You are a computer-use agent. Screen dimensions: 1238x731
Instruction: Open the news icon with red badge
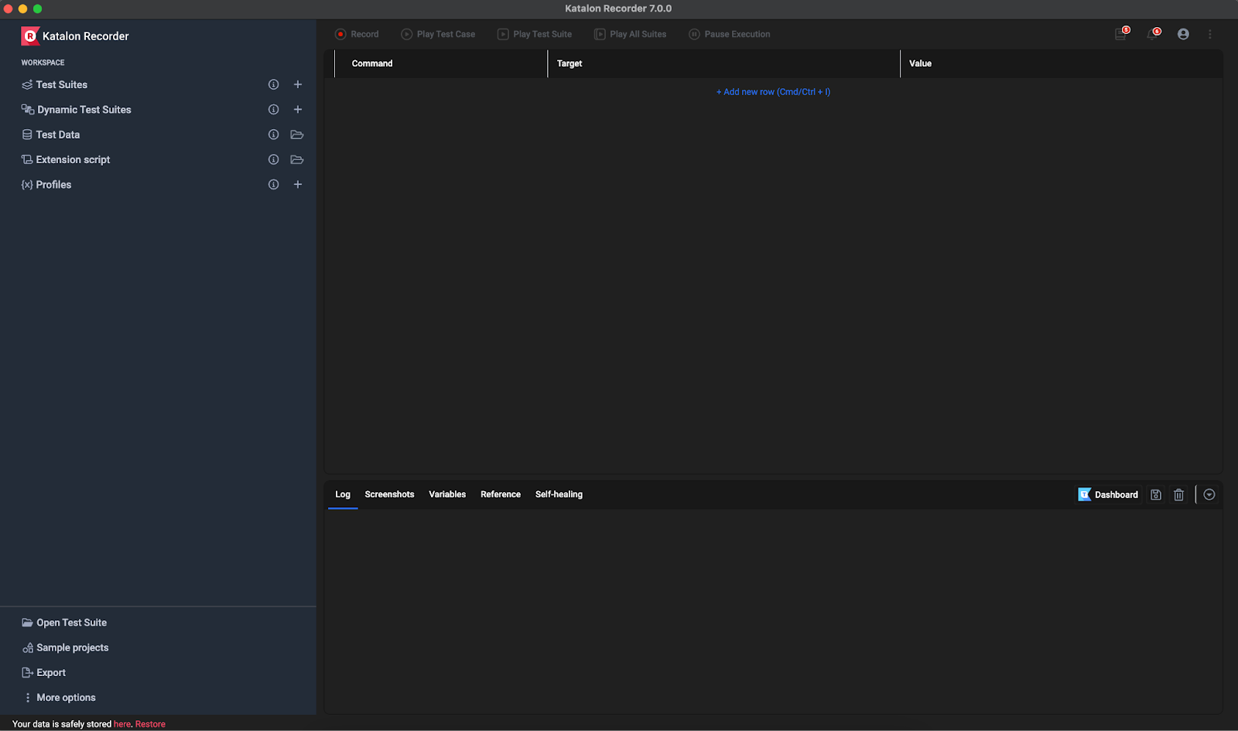(x=1121, y=33)
